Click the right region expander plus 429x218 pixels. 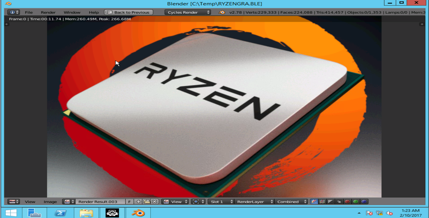[x=422, y=24]
